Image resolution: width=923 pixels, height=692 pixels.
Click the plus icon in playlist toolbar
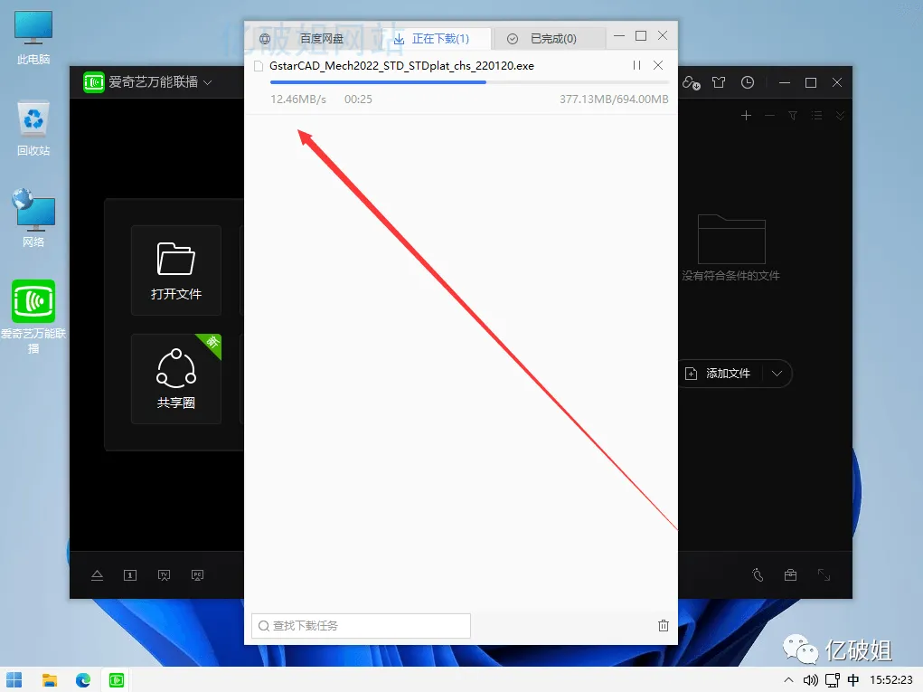click(746, 116)
